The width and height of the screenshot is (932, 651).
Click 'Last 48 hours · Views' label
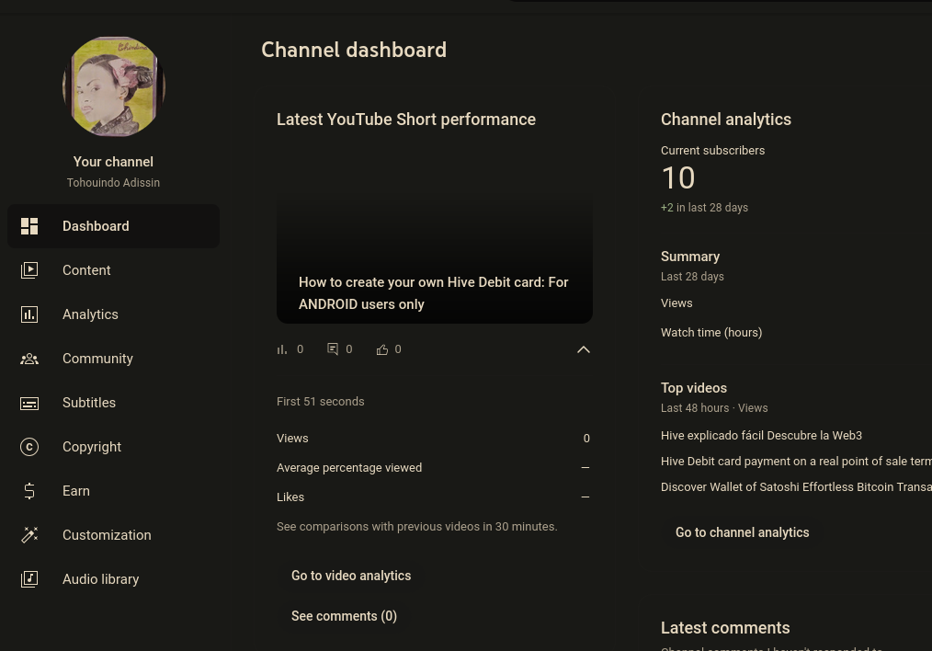pyautogui.click(x=714, y=408)
